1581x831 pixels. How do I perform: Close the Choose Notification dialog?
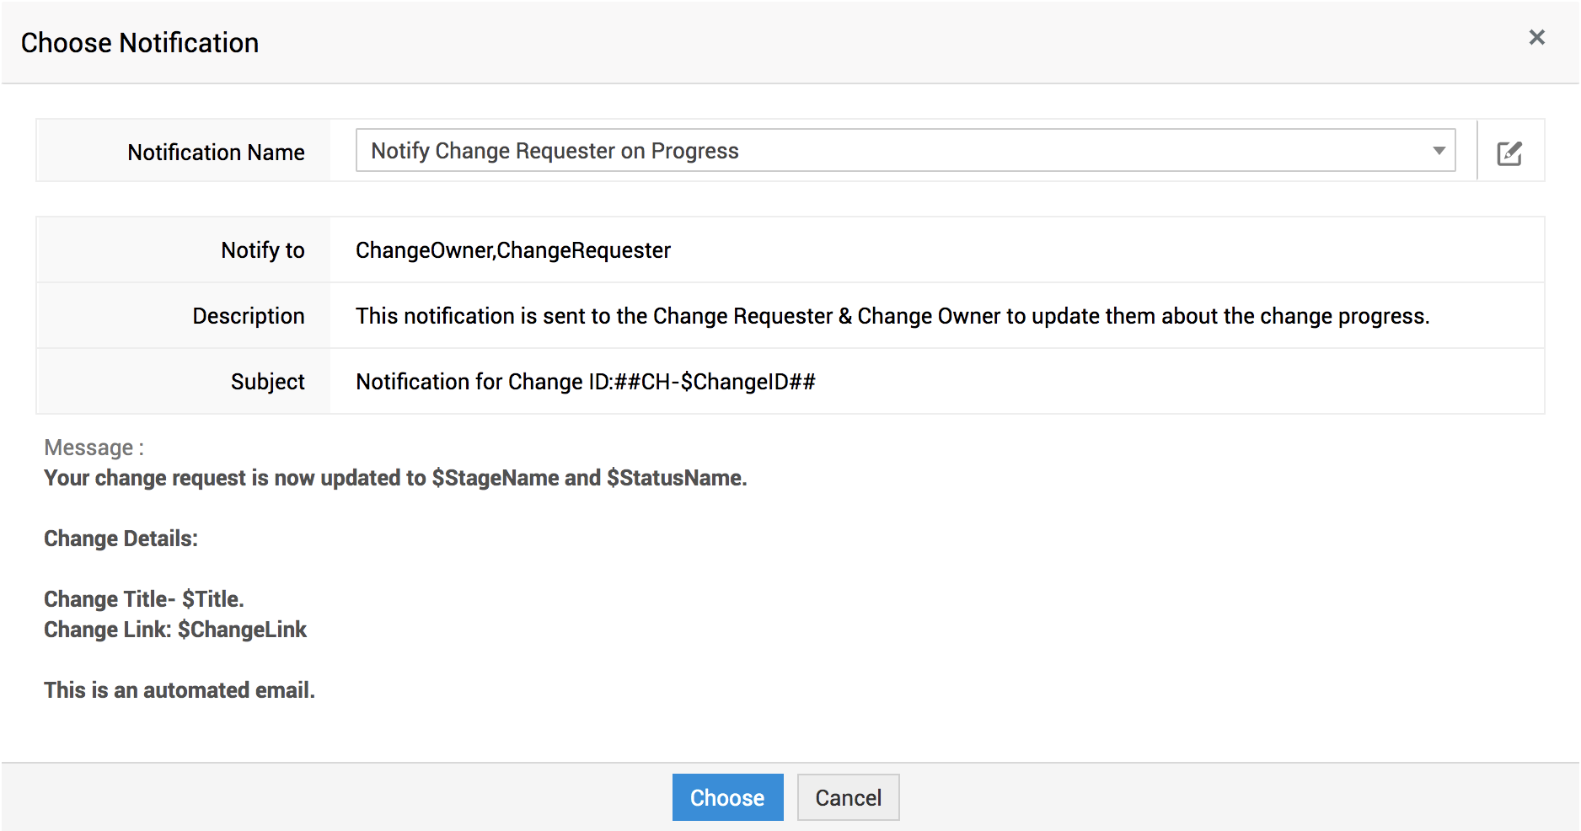pos(1536,38)
